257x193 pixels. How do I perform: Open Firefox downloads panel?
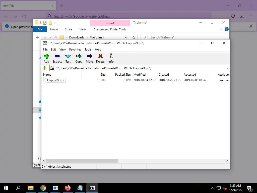(242, 16)
